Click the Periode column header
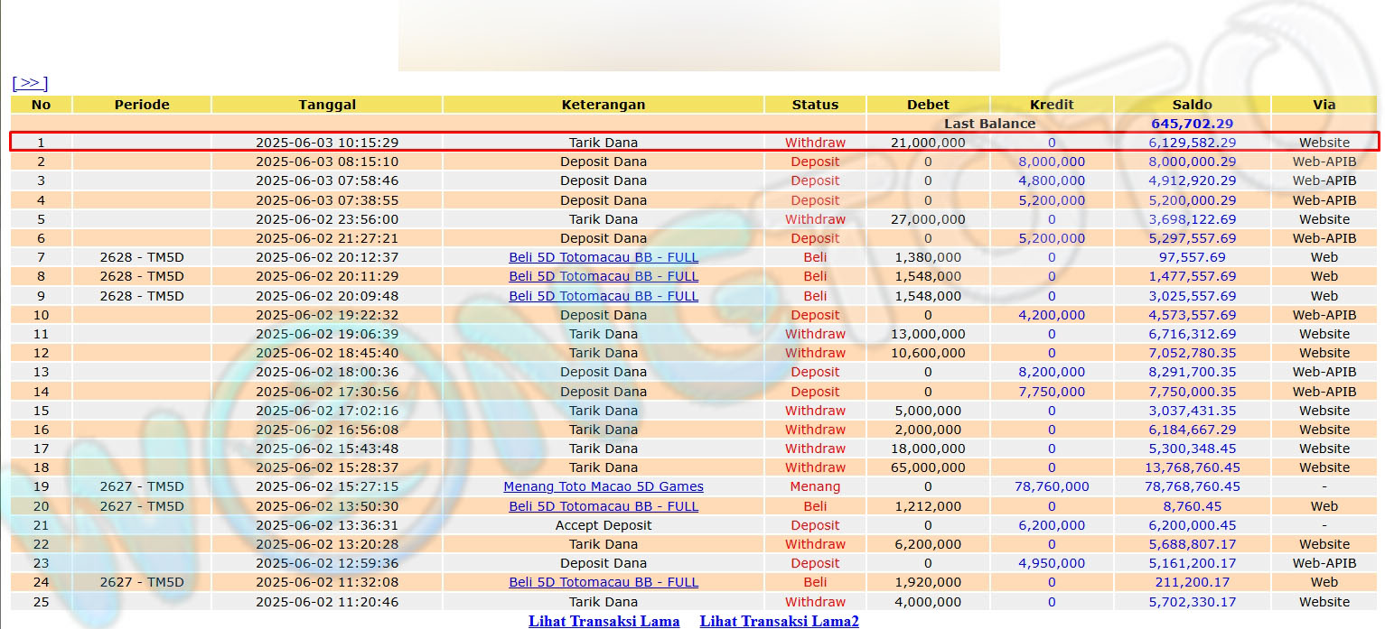 pyautogui.click(x=142, y=105)
